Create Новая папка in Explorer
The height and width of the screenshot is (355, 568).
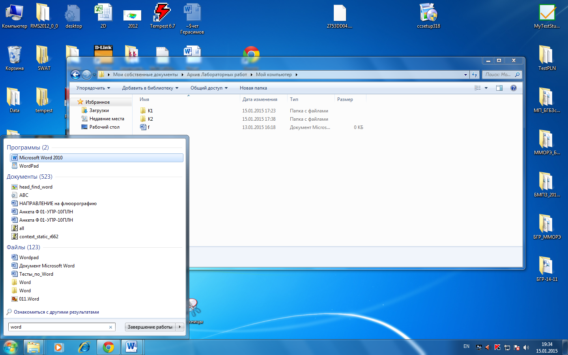pyautogui.click(x=253, y=88)
